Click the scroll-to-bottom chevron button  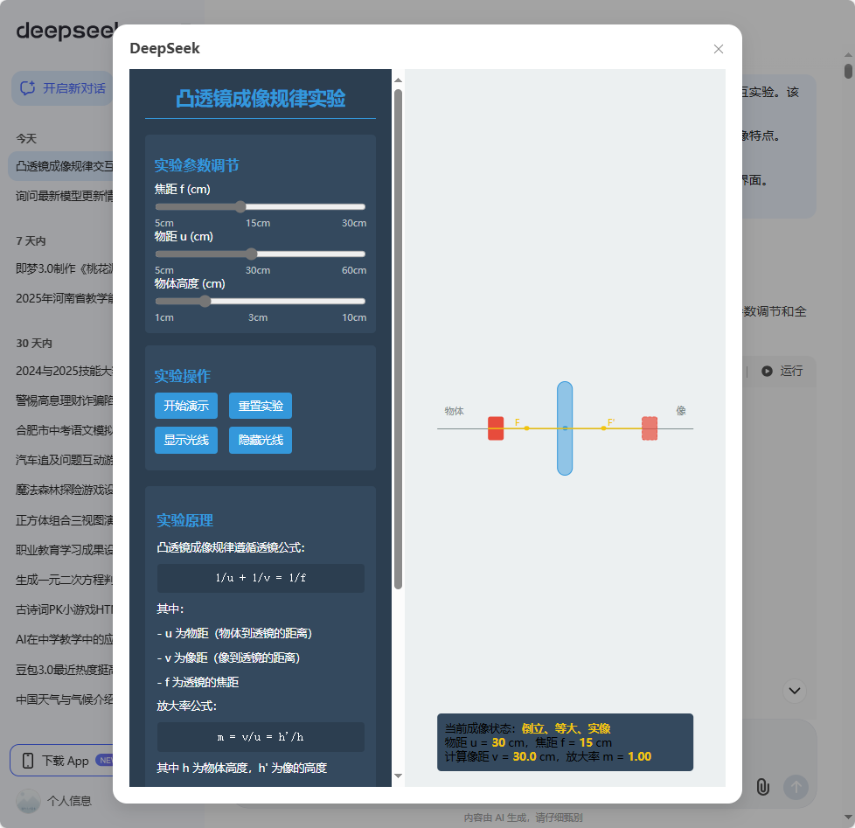pos(794,690)
